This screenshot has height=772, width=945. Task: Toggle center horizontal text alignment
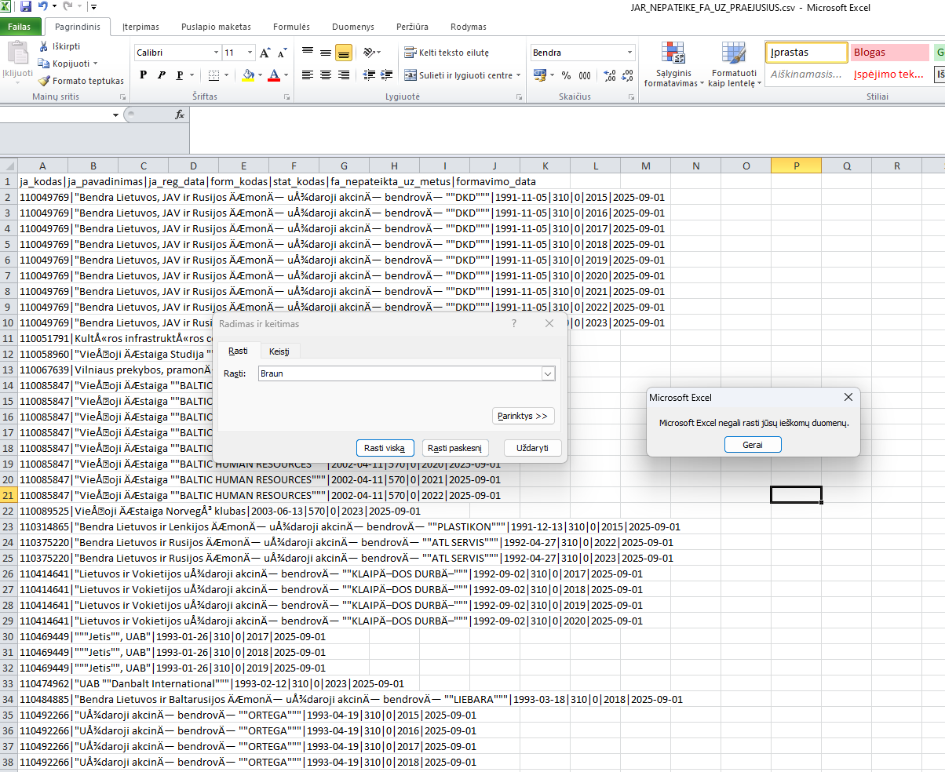pos(325,75)
